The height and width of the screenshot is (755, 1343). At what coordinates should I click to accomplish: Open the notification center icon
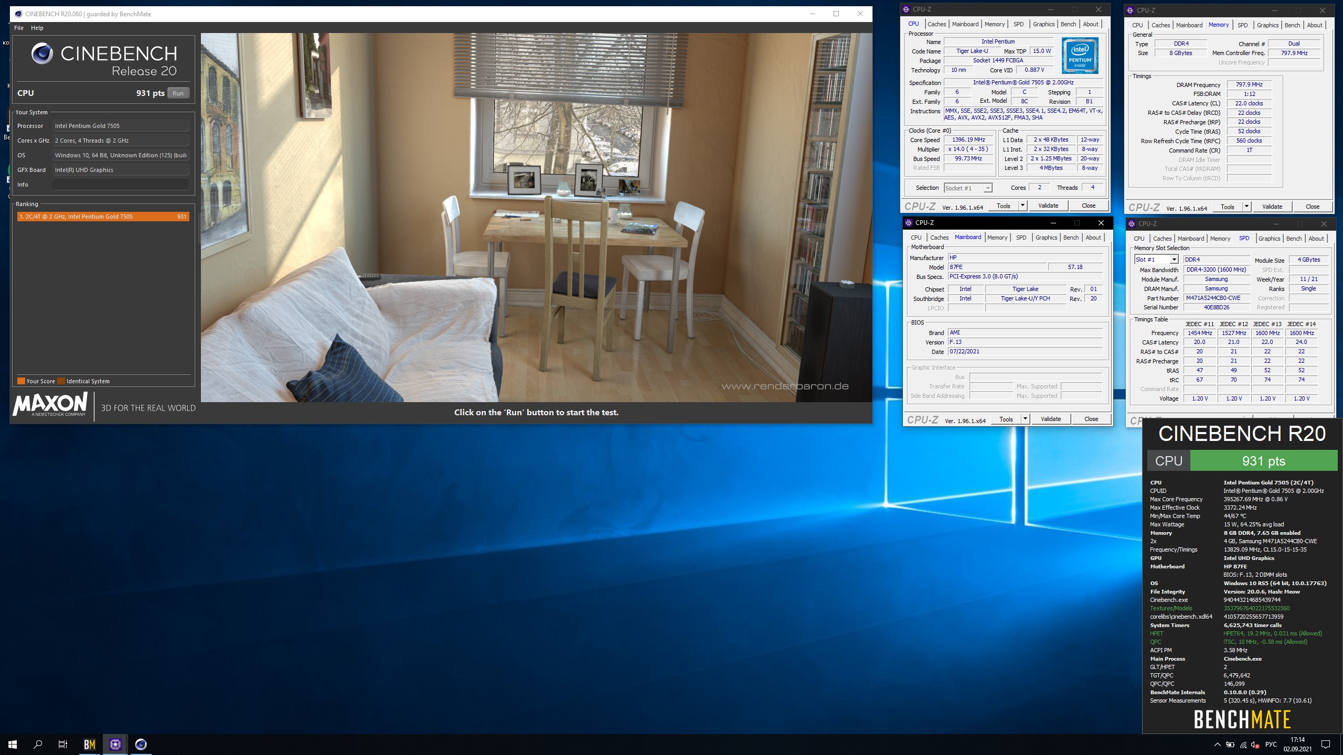click(1326, 745)
